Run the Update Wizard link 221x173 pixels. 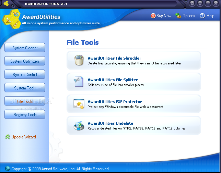(24, 137)
